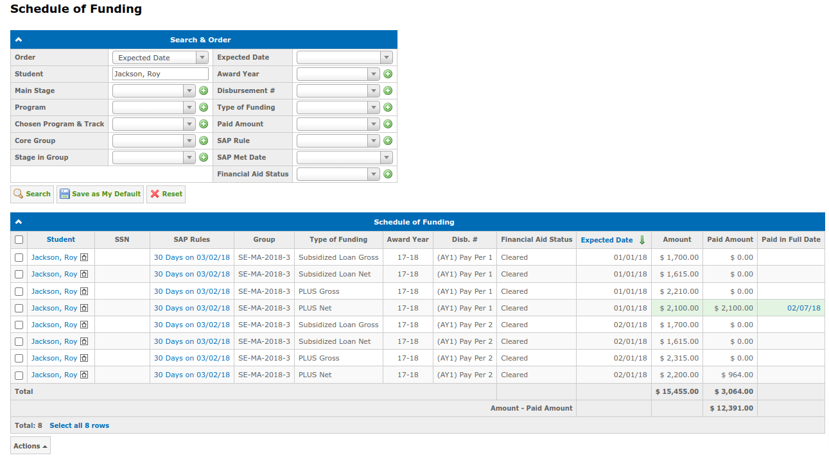This screenshot has height=460, width=829.
Task: Check the Subsidized Loan Net Pay Per 2 row
Action: coord(19,341)
